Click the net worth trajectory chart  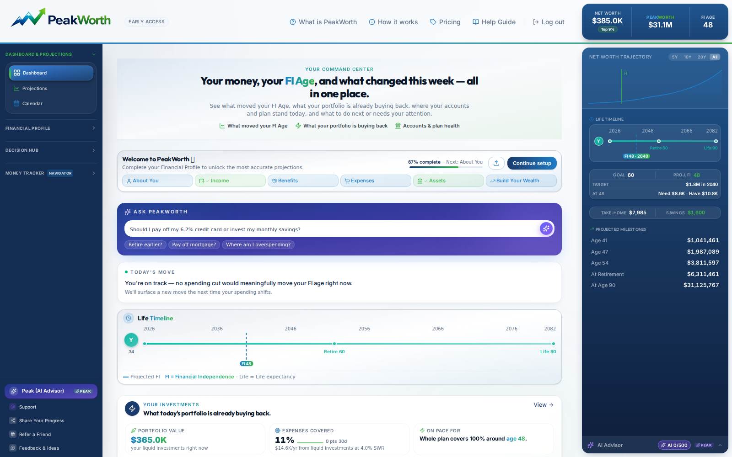[x=655, y=87]
